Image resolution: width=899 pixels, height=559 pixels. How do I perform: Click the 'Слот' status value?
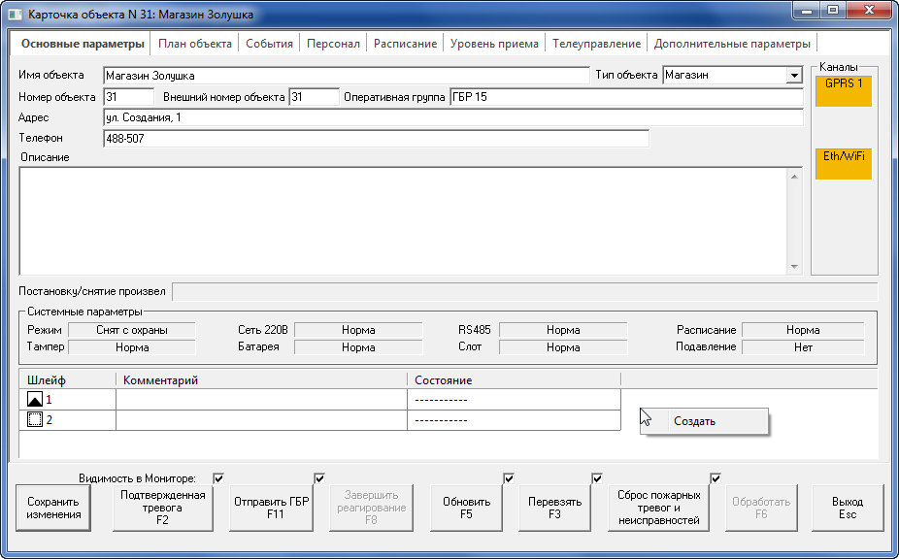563,346
